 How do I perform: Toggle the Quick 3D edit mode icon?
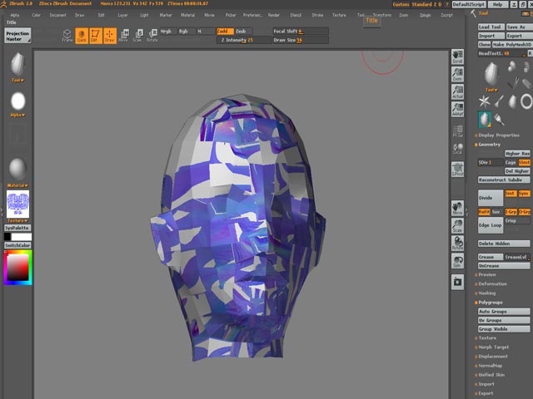click(x=82, y=36)
